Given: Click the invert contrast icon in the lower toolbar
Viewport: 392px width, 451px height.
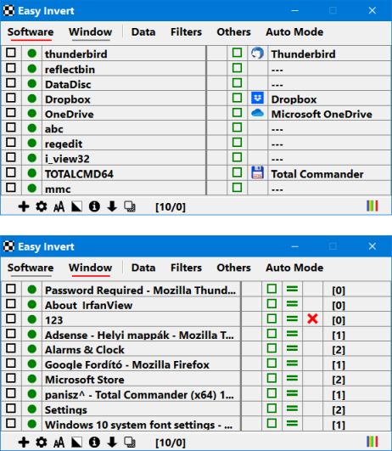Looking at the screenshot, I should (76, 443).
